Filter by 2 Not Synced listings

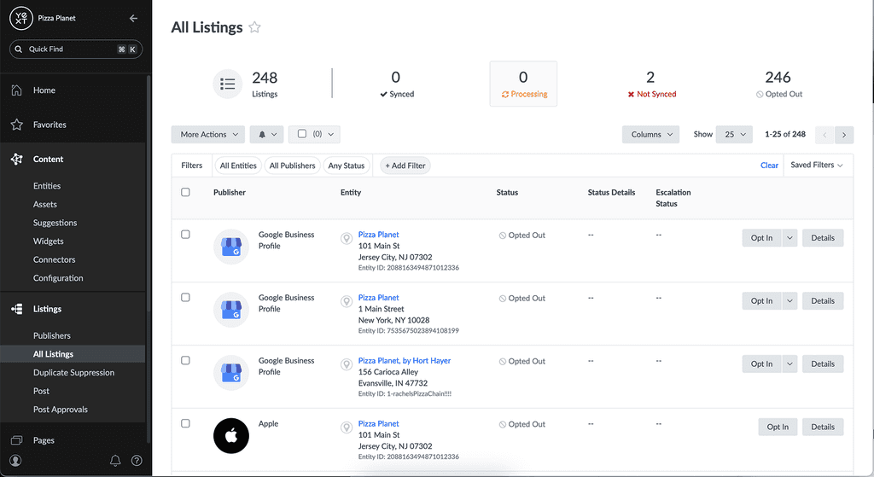pos(651,84)
